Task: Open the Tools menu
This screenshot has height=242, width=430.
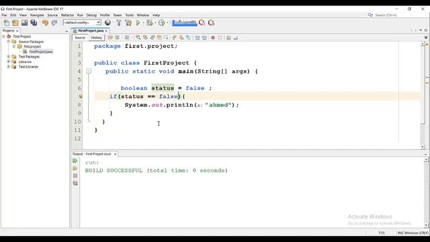Action: tap(130, 15)
